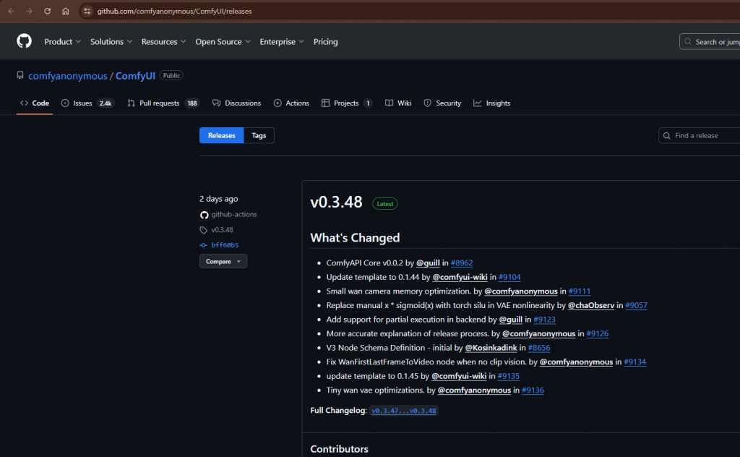The width and height of the screenshot is (740, 457).
Task: Click the Search or jump to field
Action: [710, 41]
